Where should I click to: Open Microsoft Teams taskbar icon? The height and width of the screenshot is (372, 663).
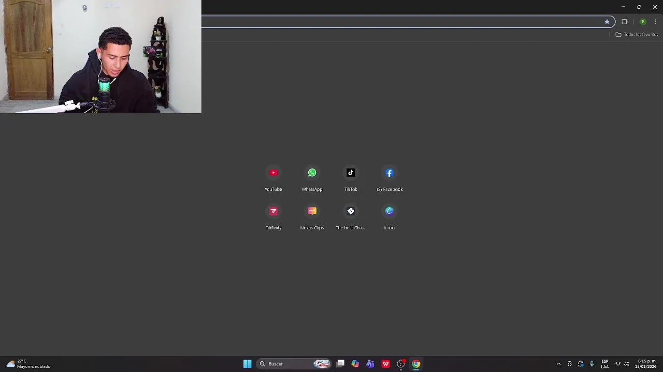click(x=370, y=364)
